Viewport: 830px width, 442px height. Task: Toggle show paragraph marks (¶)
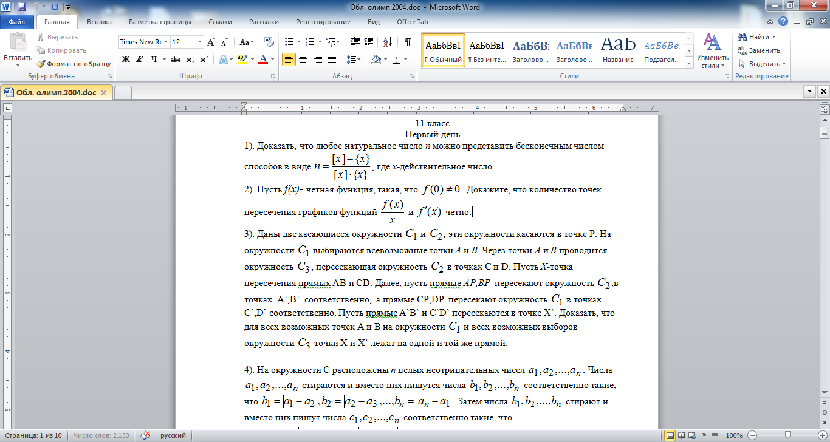[x=407, y=42]
